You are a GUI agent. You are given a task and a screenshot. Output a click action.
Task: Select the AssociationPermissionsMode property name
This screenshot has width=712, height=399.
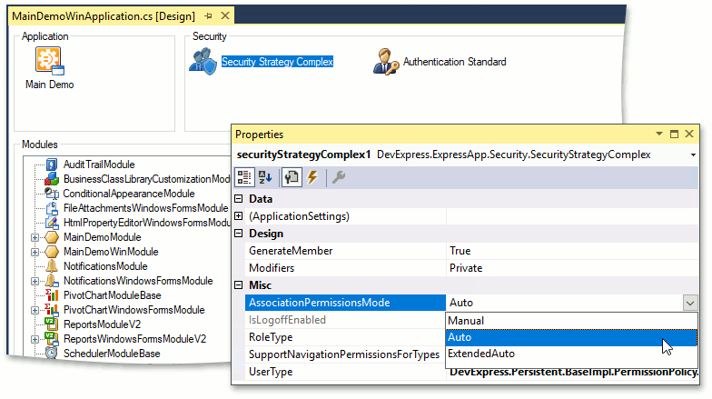(345, 303)
